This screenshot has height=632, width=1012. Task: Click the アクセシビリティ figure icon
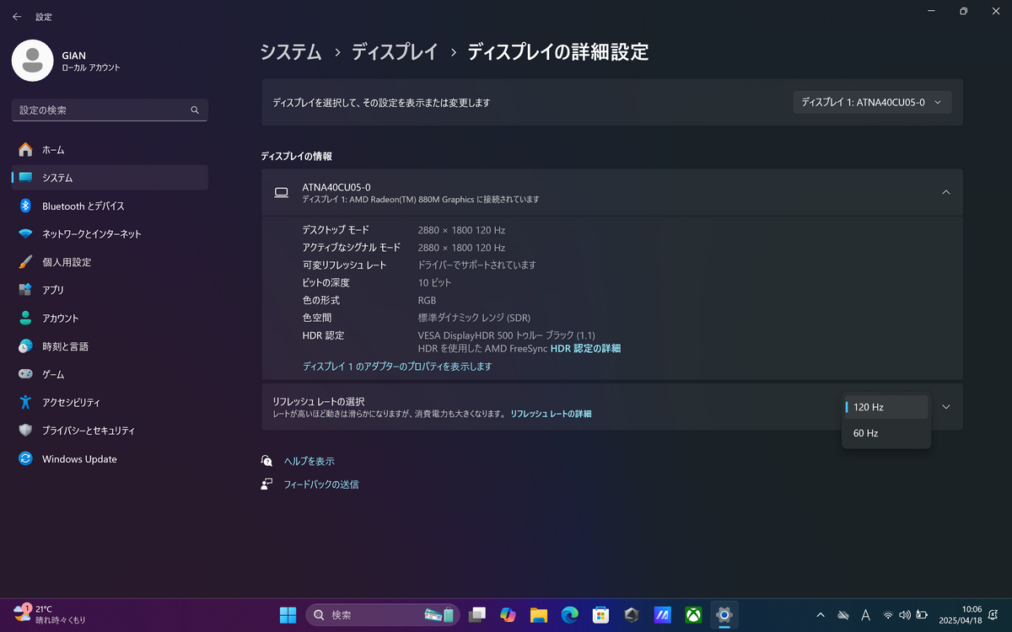25,402
